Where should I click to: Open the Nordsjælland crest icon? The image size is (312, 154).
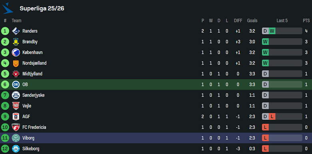point(16,63)
